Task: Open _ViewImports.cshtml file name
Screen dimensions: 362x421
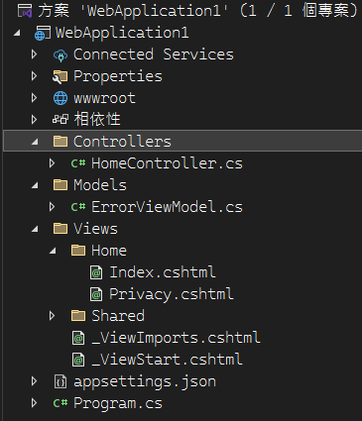Action: pos(176,338)
